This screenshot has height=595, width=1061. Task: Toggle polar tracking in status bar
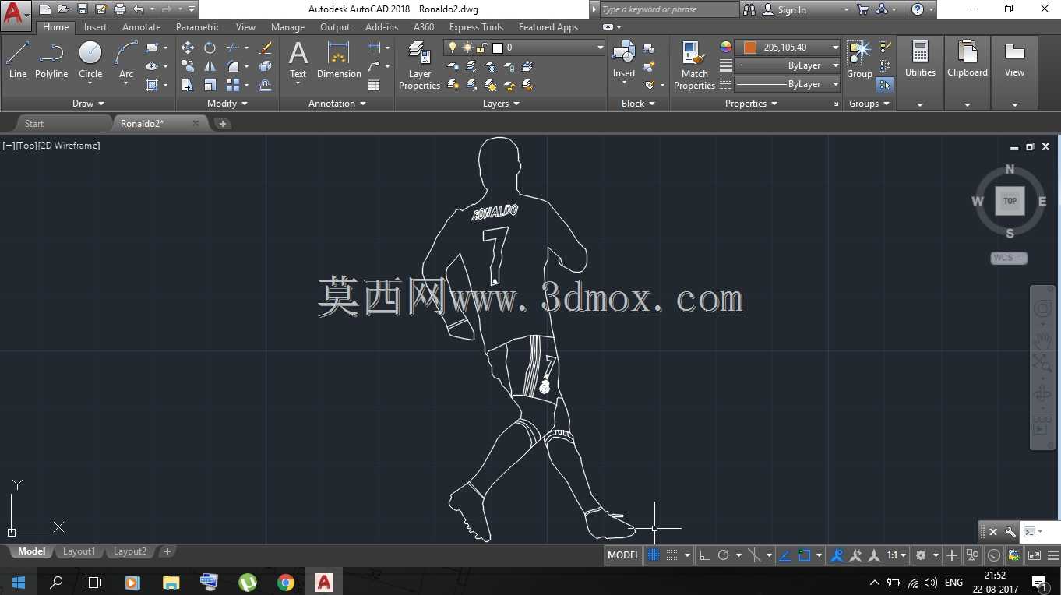point(724,555)
